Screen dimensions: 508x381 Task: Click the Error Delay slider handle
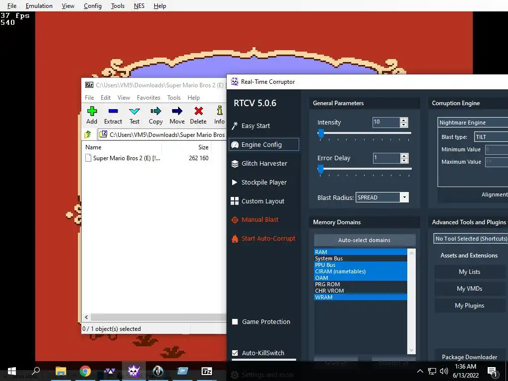coord(320,169)
